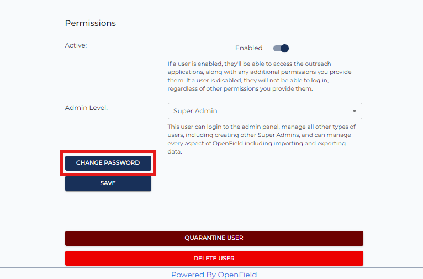
Task: Click the Active: field label
Action: (x=76, y=45)
